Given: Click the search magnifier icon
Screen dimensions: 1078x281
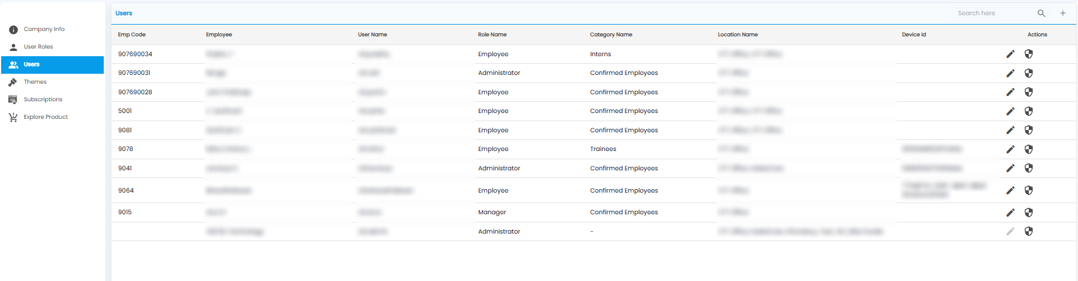Looking at the screenshot, I should [x=1041, y=13].
